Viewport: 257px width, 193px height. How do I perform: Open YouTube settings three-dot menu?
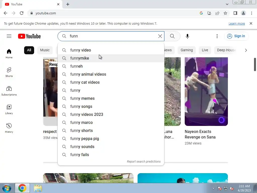(x=217, y=36)
